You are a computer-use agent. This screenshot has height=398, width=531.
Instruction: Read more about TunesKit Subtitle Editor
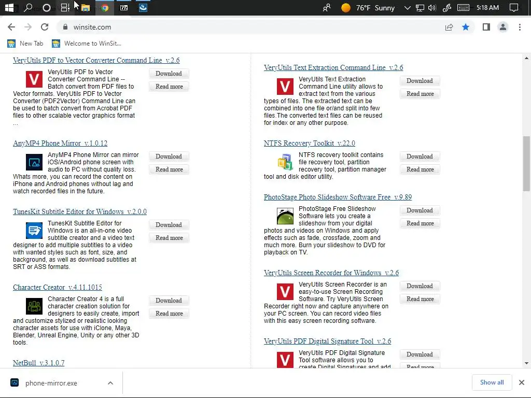169,237
